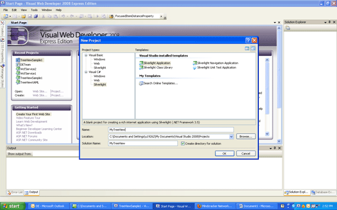Click the Redo toolbar icon

[72, 16]
